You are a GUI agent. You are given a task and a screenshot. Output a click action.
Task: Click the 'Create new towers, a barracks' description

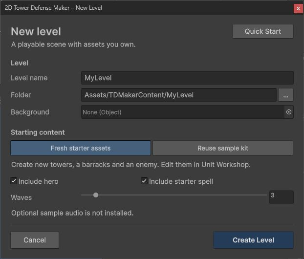tap(131, 165)
